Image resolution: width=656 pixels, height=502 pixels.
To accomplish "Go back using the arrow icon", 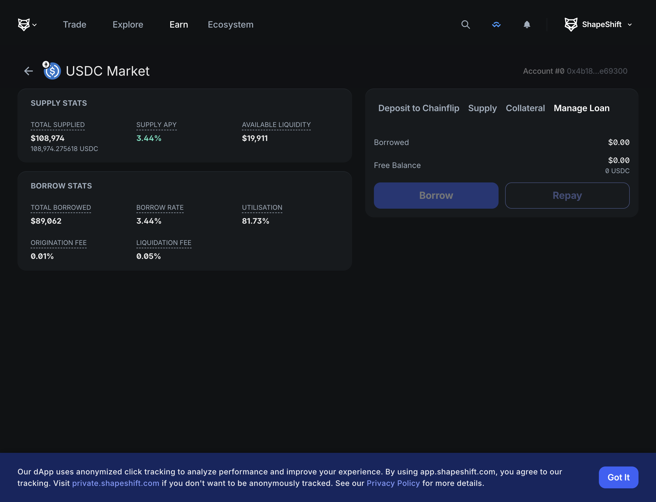I will (x=28, y=71).
